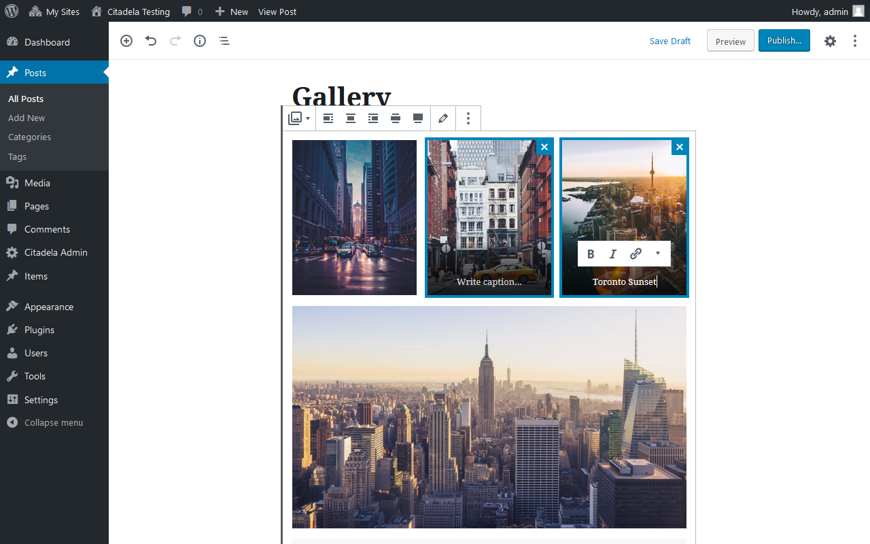Image resolution: width=870 pixels, height=544 pixels.
Task: Click the Preview button
Action: [731, 41]
